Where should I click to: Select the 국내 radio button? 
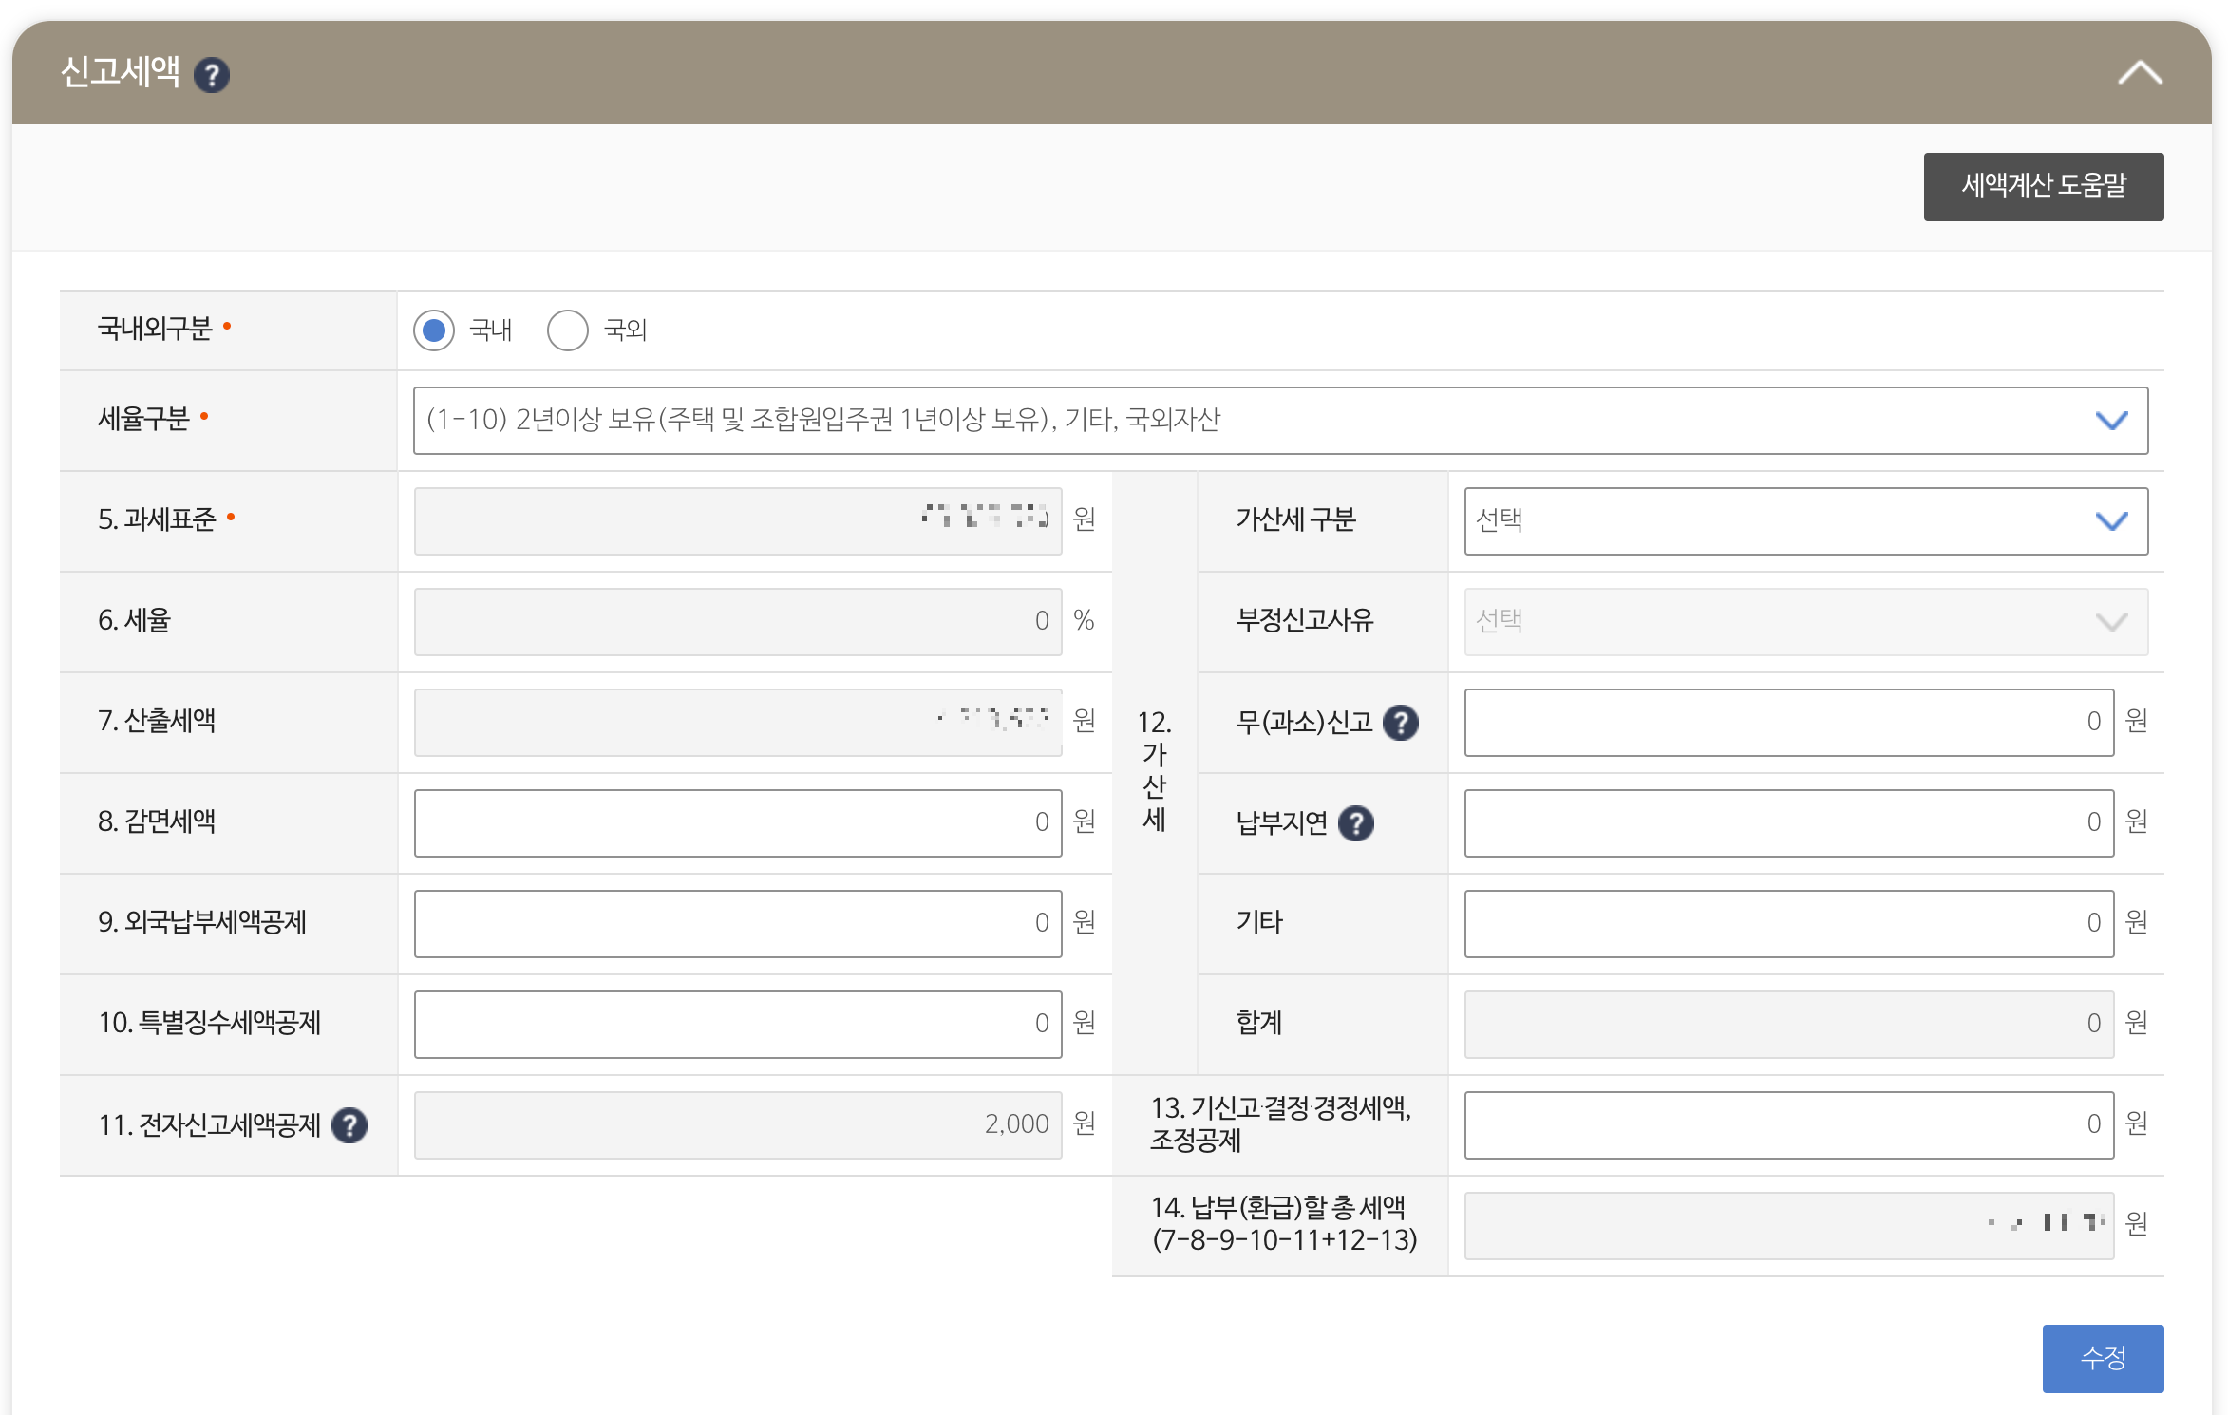coord(434,330)
